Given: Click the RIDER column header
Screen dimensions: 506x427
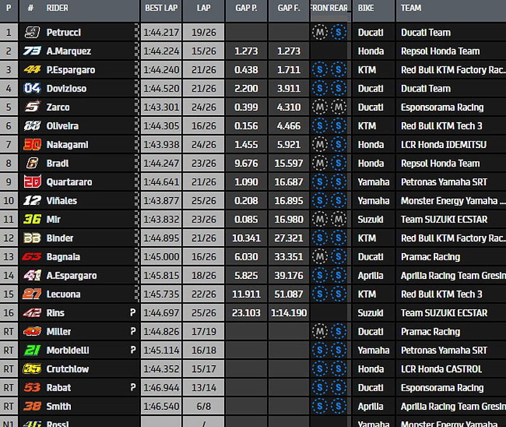Looking at the screenshot, I should click(57, 8).
